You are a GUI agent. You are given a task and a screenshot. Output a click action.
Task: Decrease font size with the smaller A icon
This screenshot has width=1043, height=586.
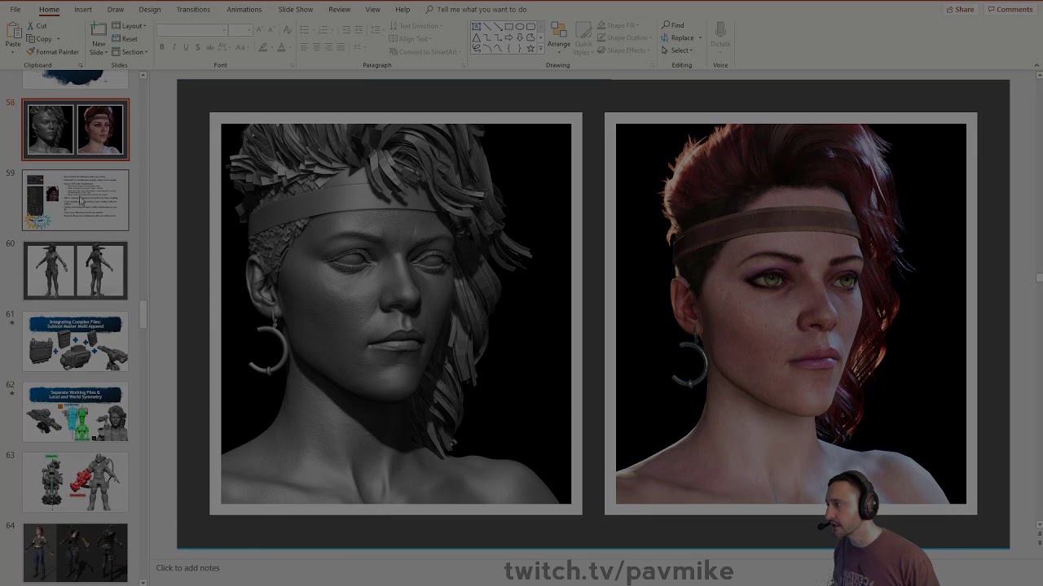point(271,30)
